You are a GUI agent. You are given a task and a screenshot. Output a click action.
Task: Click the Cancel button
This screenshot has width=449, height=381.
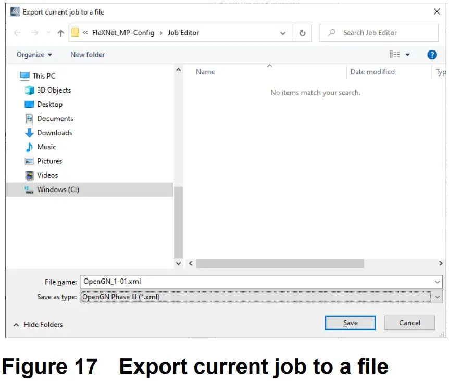tap(409, 323)
